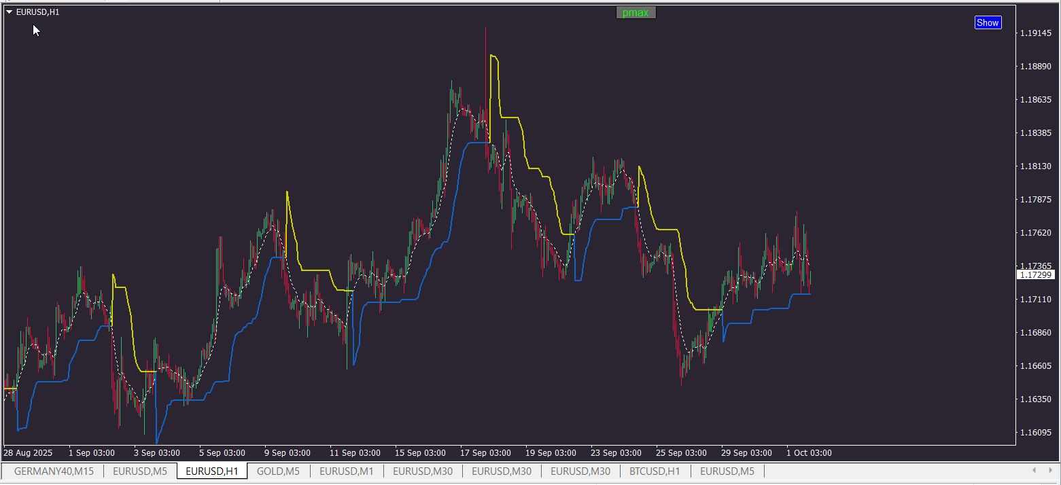Click the 1.16350 price scale label
Image resolution: width=1061 pixels, height=485 pixels.
click(1037, 399)
